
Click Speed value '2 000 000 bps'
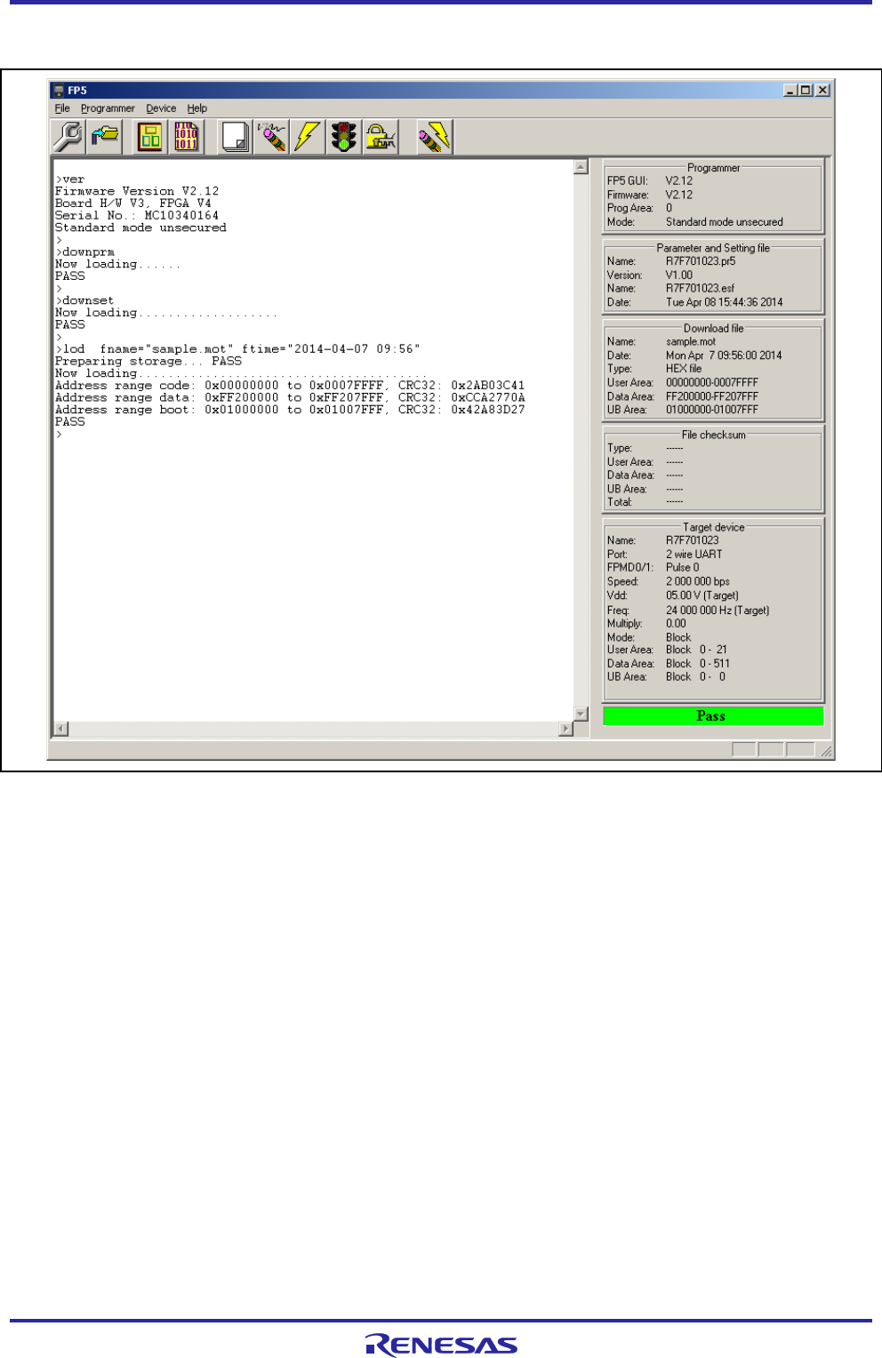pyautogui.click(x=698, y=581)
